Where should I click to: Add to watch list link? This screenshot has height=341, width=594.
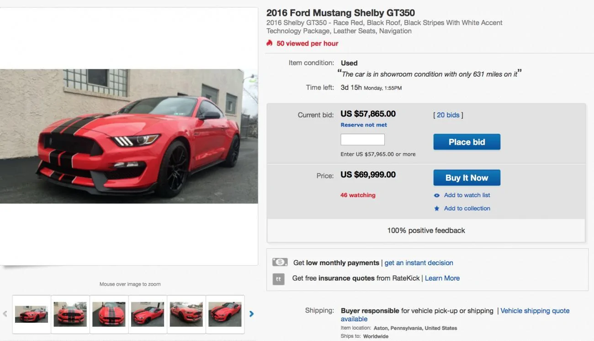467,195
